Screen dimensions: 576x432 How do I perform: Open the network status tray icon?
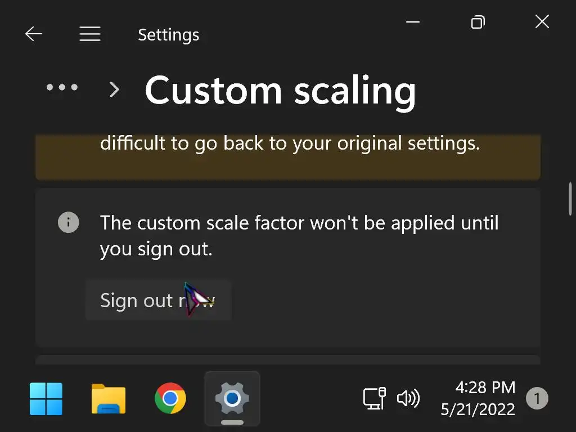click(x=375, y=398)
